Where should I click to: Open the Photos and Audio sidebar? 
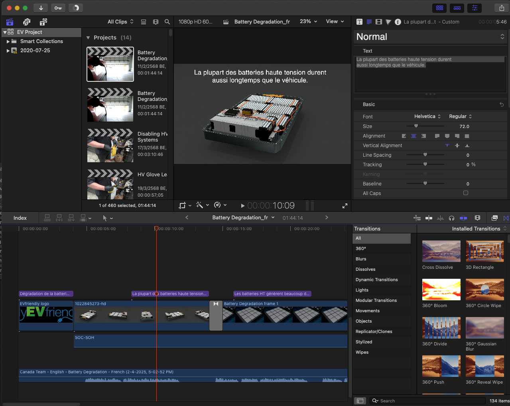tap(27, 22)
